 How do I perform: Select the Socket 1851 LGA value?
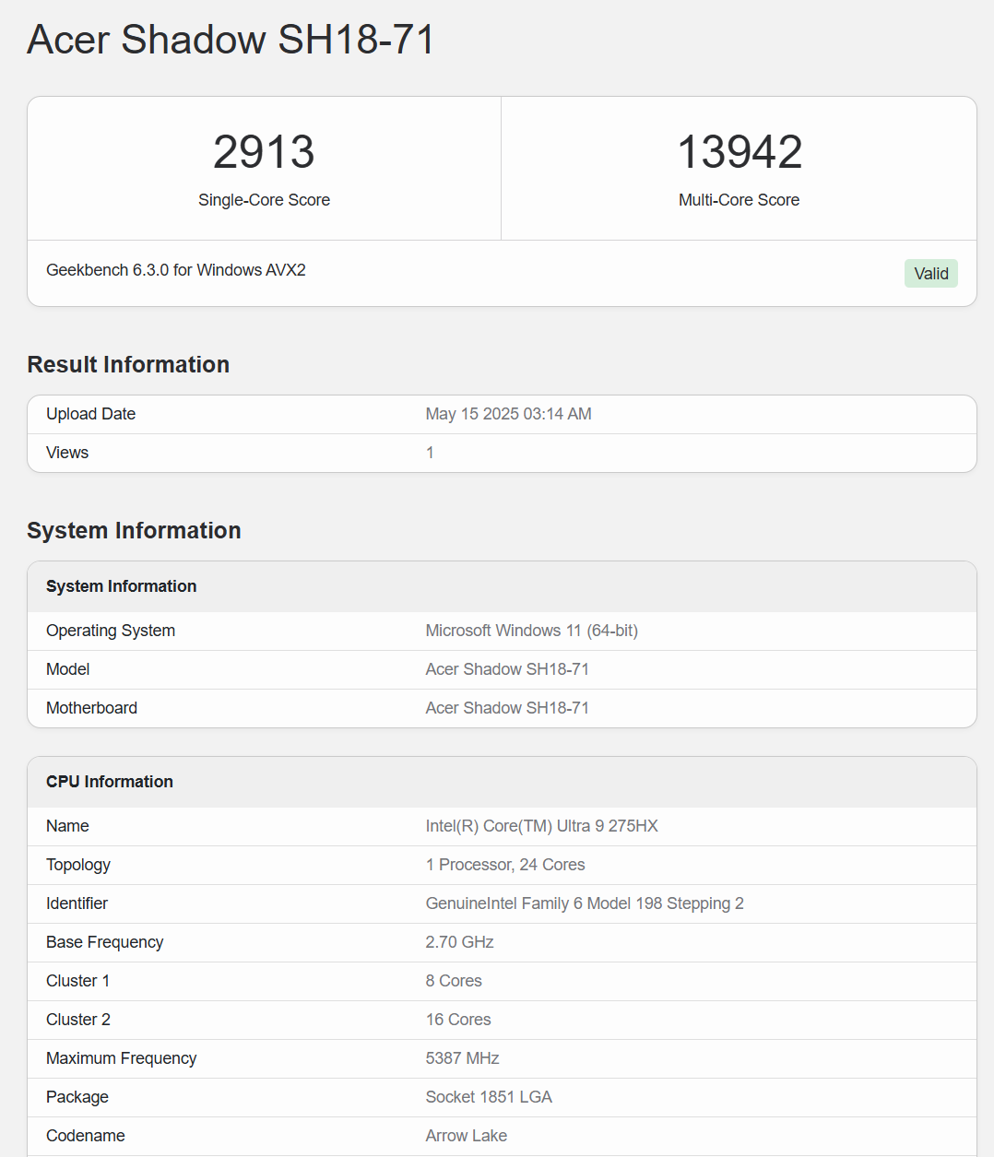(489, 1097)
